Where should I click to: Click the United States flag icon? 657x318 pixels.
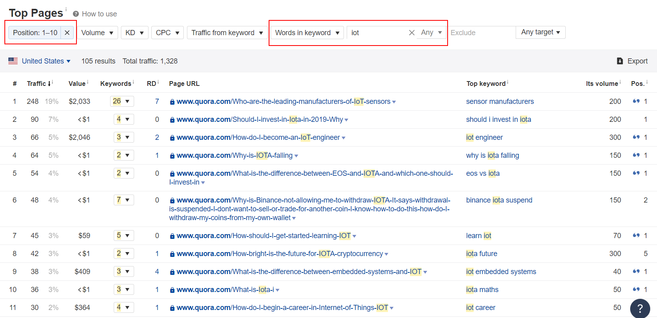pos(13,61)
